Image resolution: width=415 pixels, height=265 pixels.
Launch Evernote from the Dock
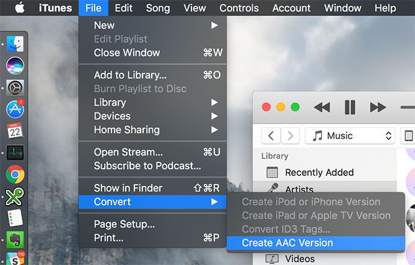pos(15,240)
